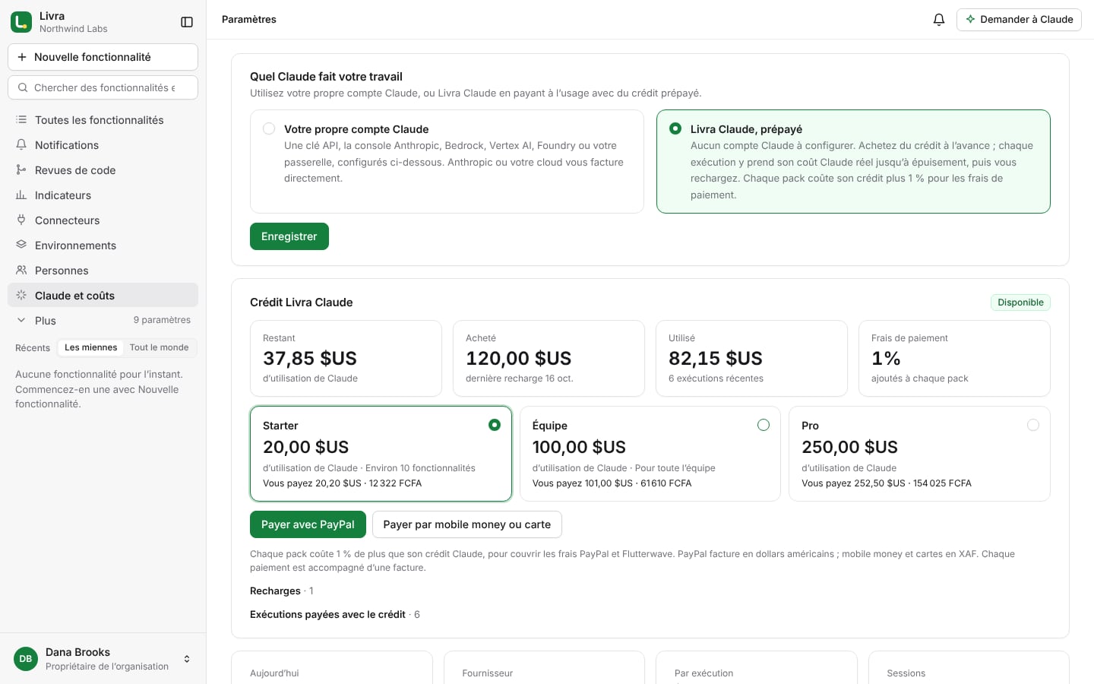
Task: Click the DB user avatar
Action: (26, 659)
